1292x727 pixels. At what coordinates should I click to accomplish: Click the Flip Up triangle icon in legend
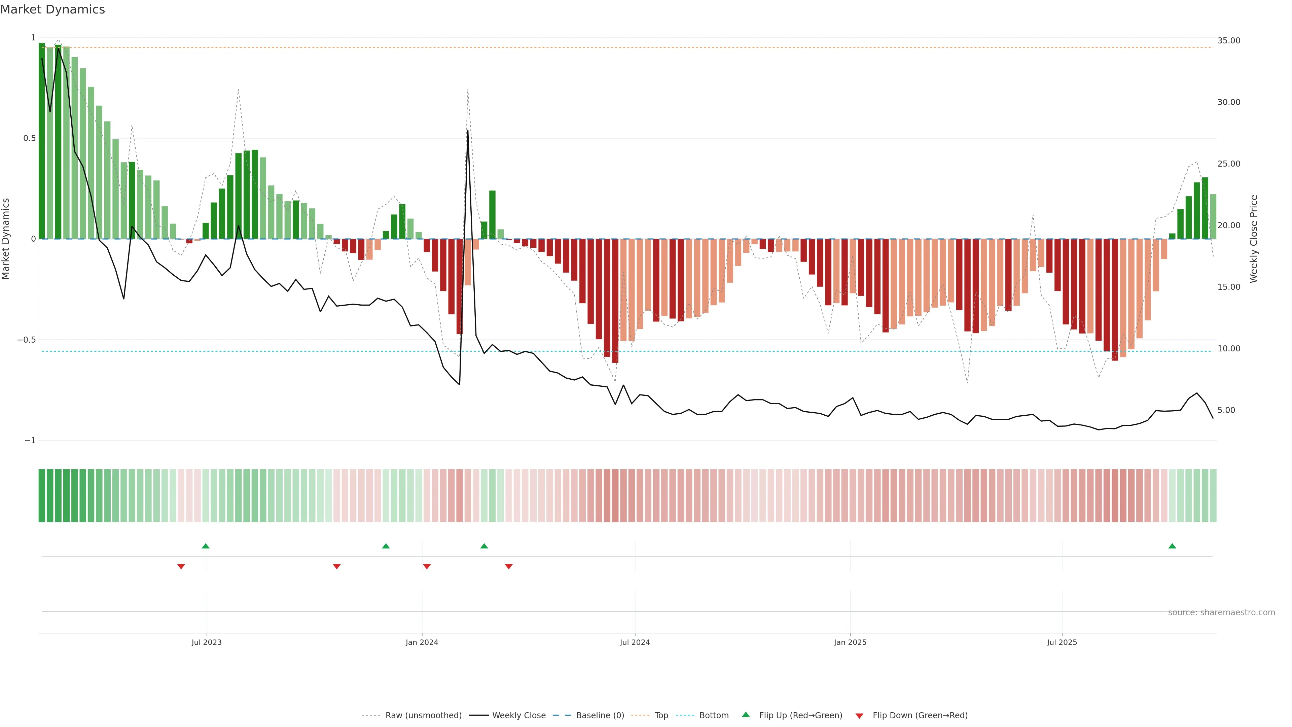[745, 715]
